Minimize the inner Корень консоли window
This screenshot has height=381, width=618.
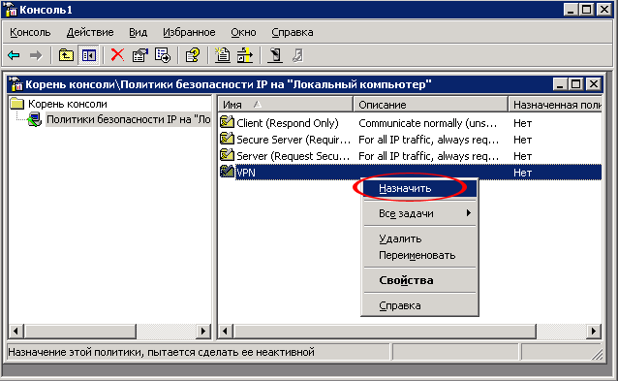tap(560, 84)
